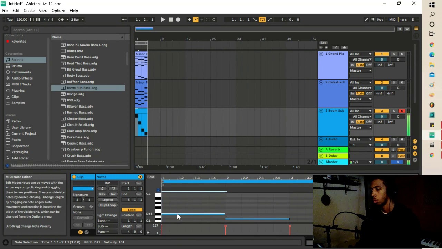The width and height of the screenshot is (442, 249).
Task: Select Cosmic Bass.adg preset
Action: 80,143
